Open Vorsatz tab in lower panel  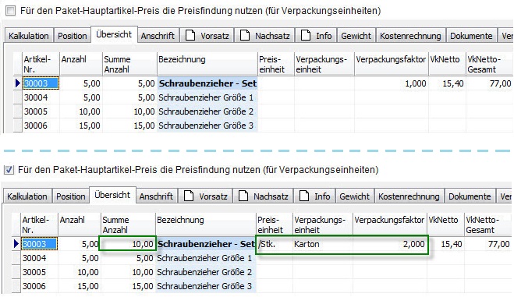[206, 196]
